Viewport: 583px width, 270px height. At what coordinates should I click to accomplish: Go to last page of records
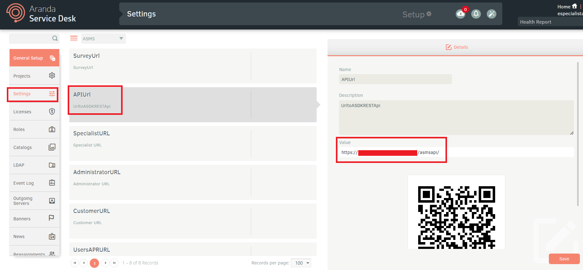tap(115, 263)
